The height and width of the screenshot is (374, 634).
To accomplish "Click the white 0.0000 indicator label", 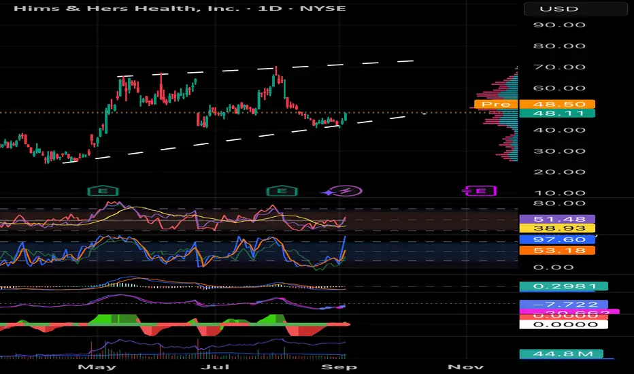I will (564, 324).
